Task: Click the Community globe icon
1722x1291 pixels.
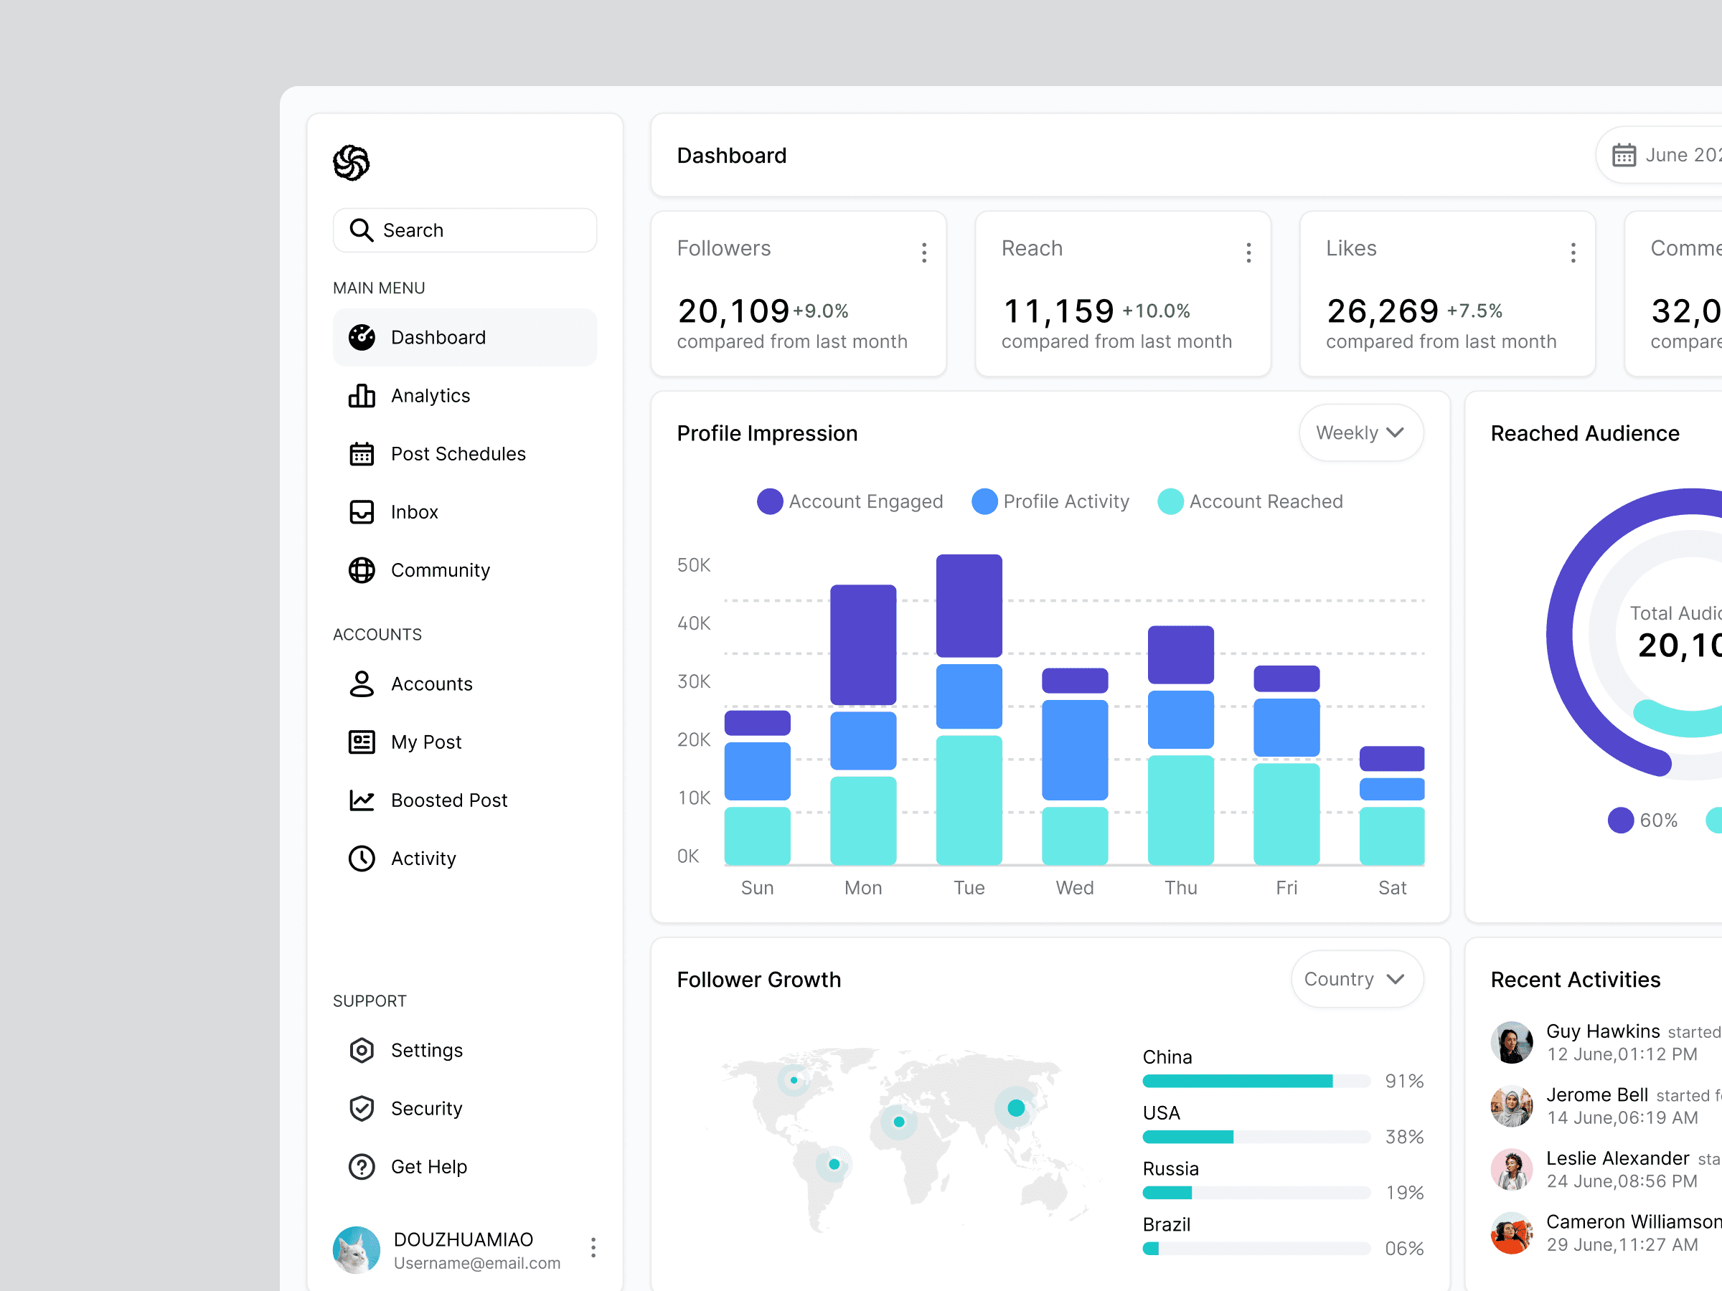Action: 361,570
